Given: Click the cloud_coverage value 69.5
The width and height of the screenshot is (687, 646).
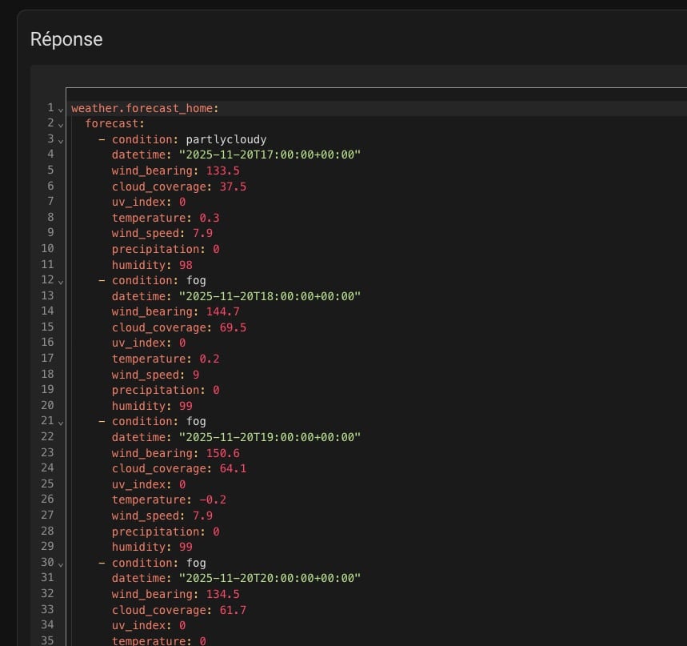Looking at the screenshot, I should click(233, 327).
